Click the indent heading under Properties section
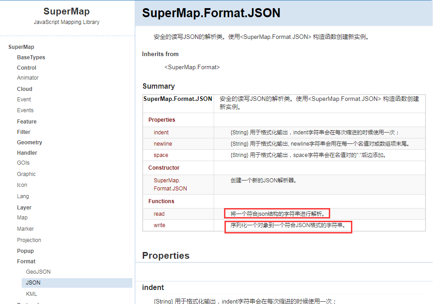Image resolution: width=444 pixels, height=304 pixels. pyautogui.click(x=153, y=288)
